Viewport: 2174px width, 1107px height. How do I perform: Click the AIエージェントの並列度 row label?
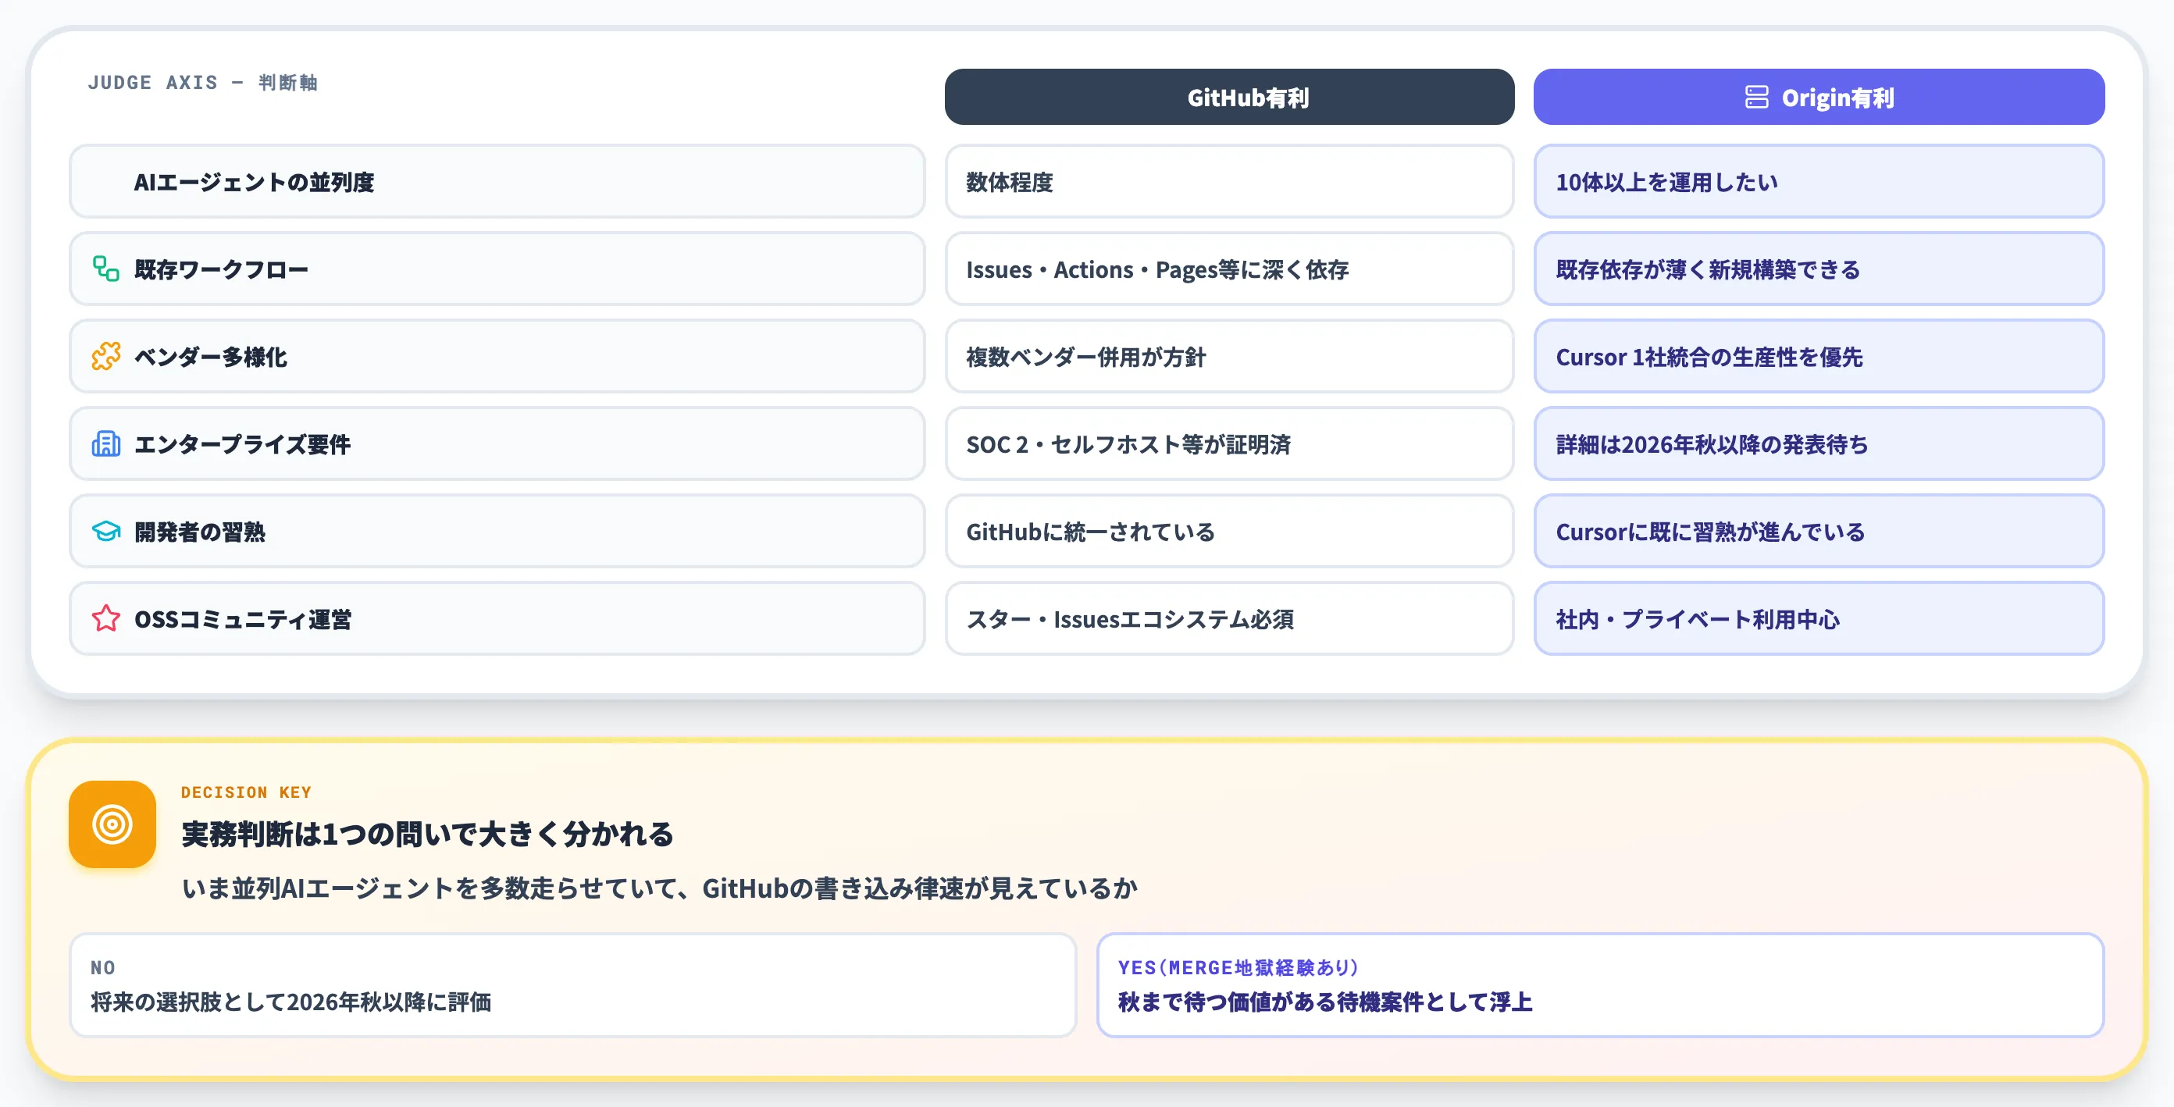pos(497,181)
